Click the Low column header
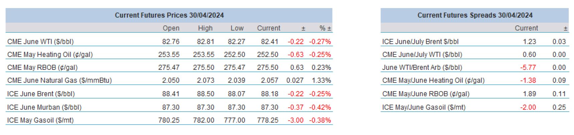Screen dimensions: 574x135 [237, 28]
